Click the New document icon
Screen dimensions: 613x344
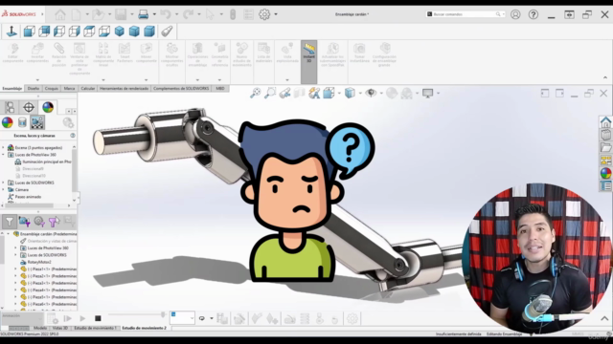coord(77,15)
